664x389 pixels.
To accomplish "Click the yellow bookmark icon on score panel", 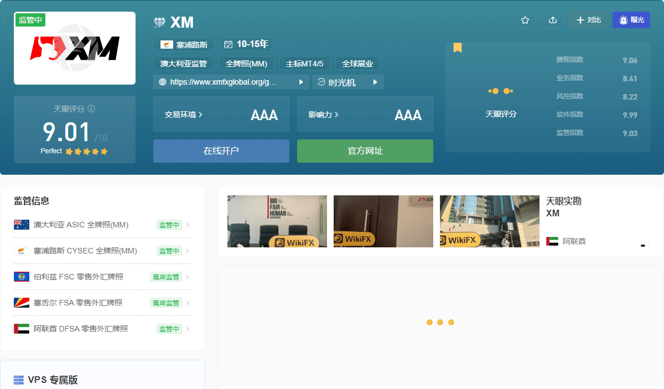I will [x=458, y=48].
